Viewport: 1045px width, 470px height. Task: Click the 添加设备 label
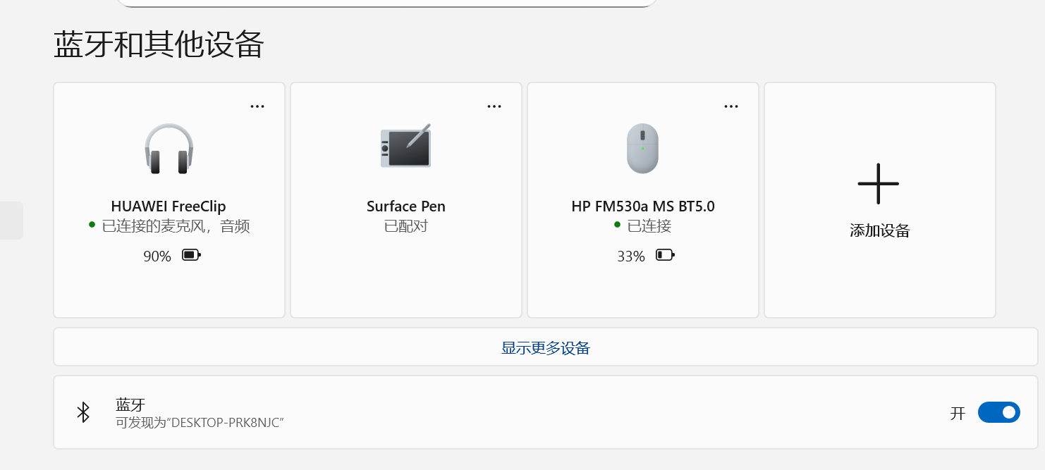pos(879,230)
